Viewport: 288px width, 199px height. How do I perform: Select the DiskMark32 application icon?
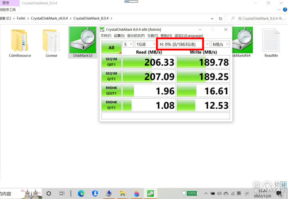point(83,42)
